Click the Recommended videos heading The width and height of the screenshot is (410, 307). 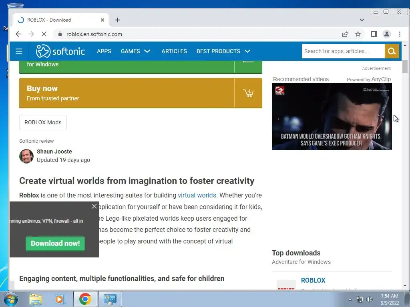click(301, 79)
